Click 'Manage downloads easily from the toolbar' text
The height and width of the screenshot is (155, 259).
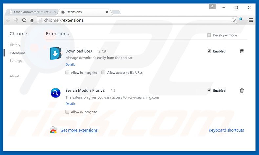(99, 58)
